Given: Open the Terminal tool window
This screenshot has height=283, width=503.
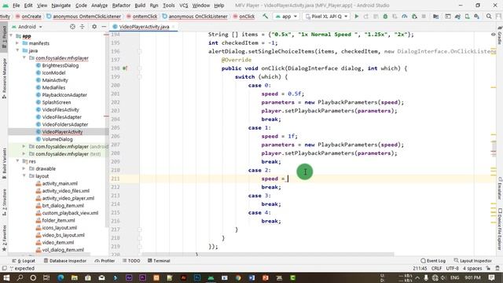Looking at the screenshot, I should click(159, 261).
